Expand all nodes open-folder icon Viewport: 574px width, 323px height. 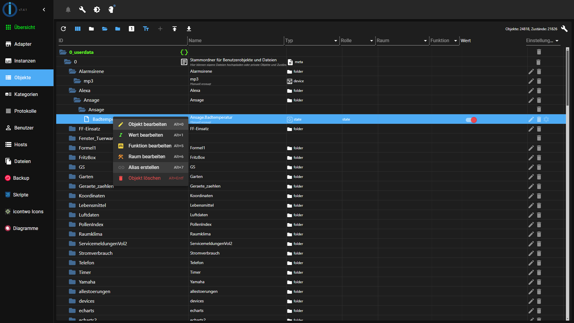tap(105, 29)
